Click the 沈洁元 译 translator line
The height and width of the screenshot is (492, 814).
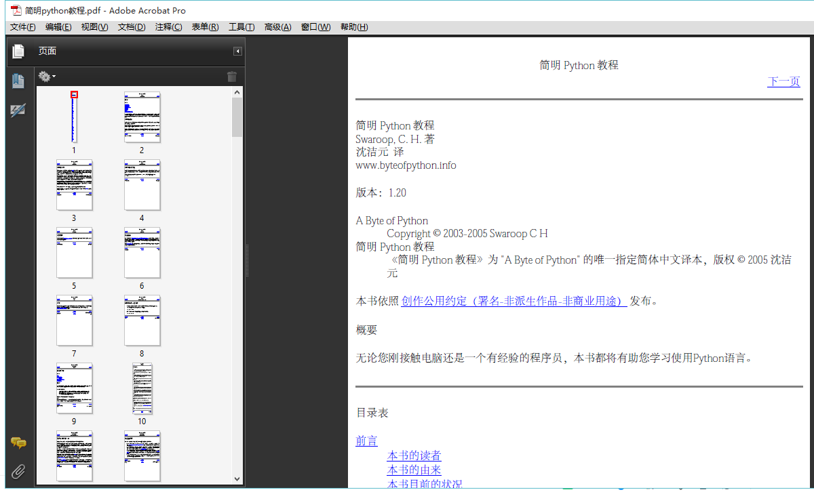379,152
